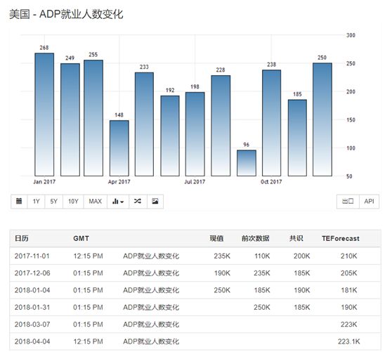Click the bar labeled 148

[119, 148]
